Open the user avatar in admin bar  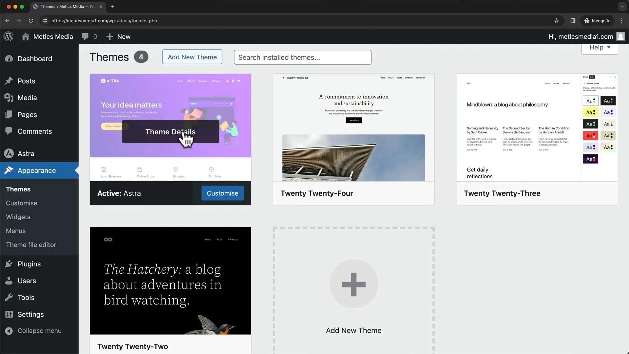620,36
